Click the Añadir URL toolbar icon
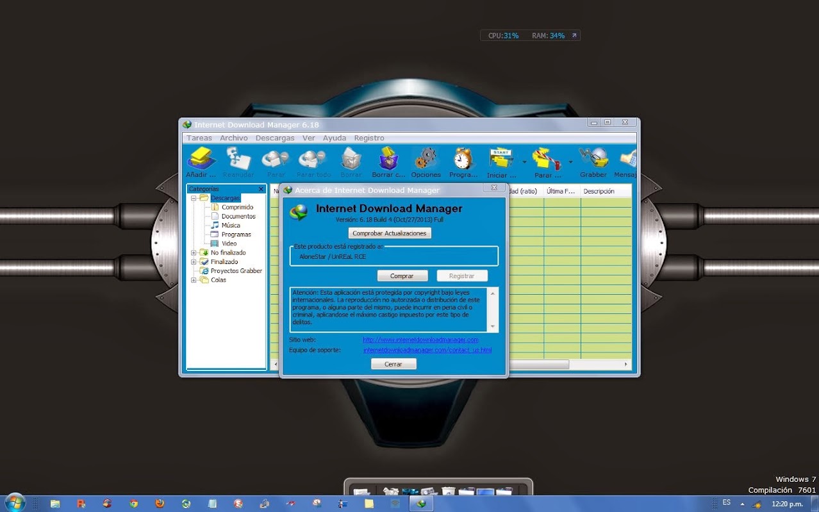Viewport: 819px width, 512px height. (201, 160)
